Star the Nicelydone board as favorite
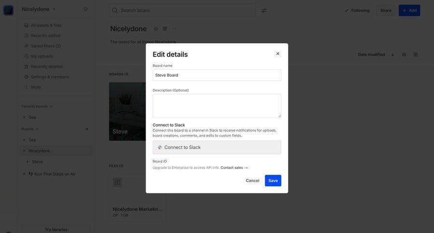This screenshot has height=233, width=434. pyautogui.click(x=156, y=29)
